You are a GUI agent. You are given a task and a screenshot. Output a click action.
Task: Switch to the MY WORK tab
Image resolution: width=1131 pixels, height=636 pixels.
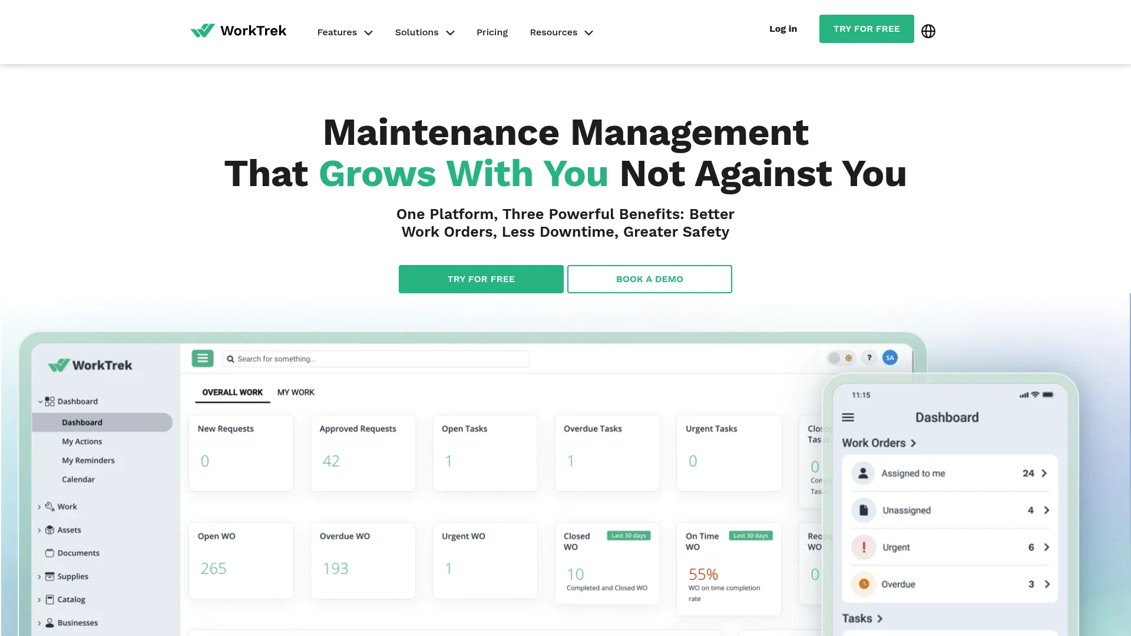click(x=296, y=392)
